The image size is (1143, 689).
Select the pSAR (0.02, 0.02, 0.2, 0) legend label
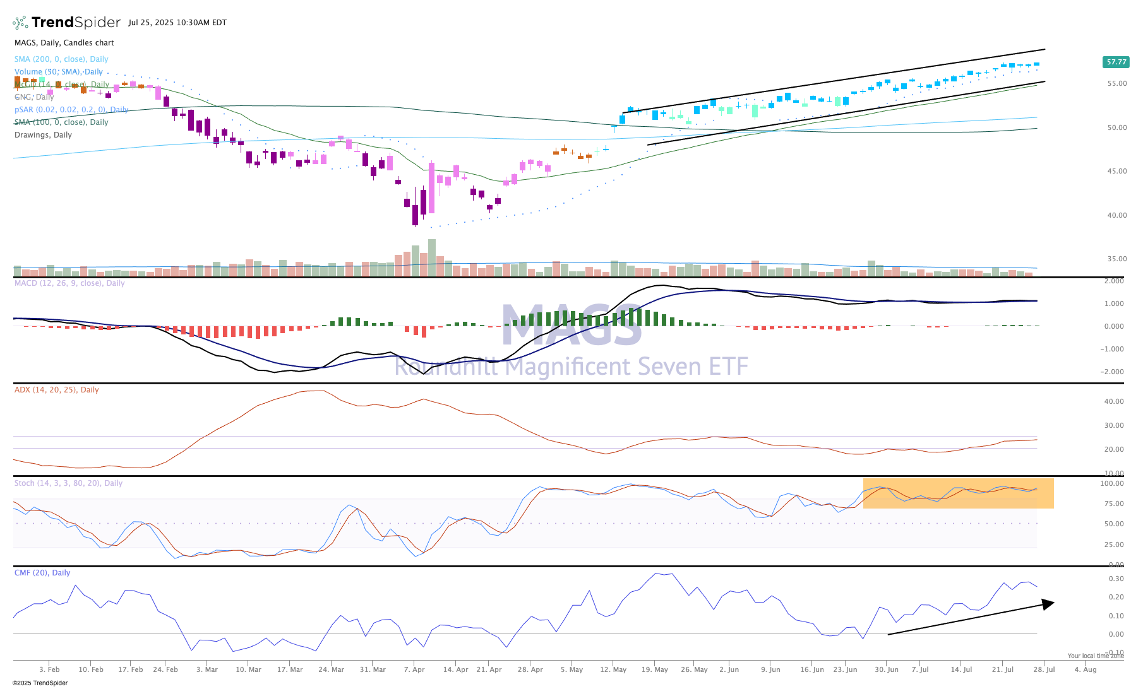(x=71, y=110)
